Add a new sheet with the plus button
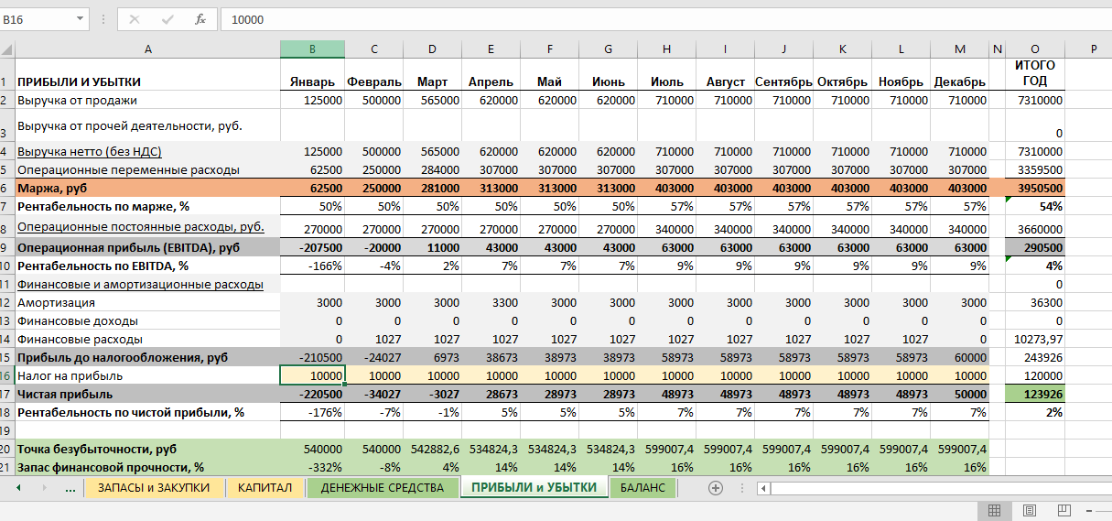 click(x=716, y=488)
